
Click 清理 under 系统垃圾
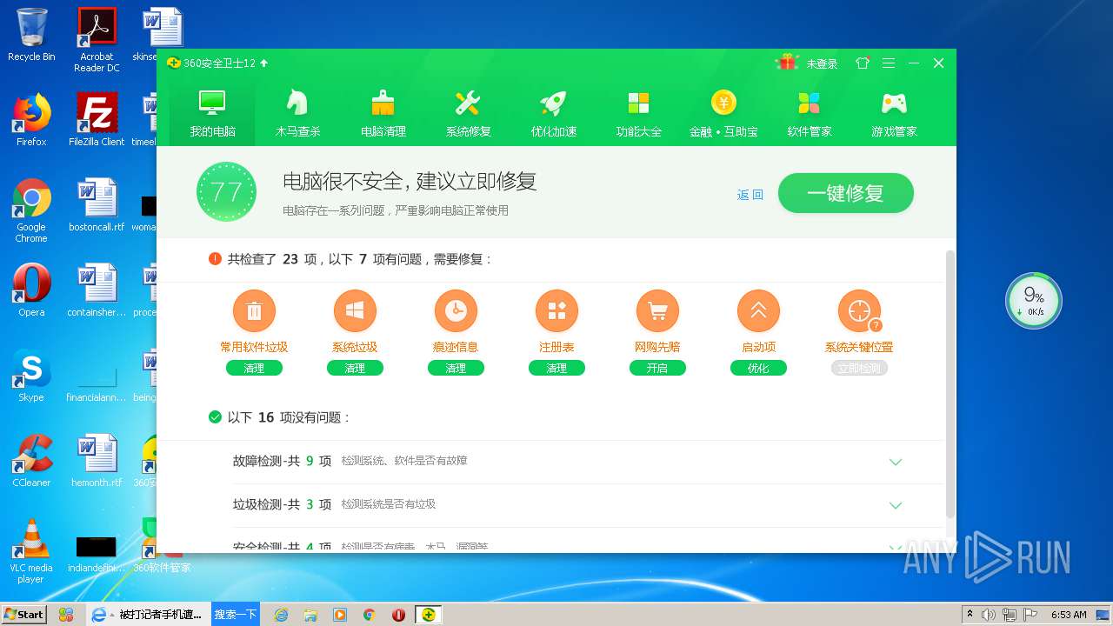click(355, 369)
